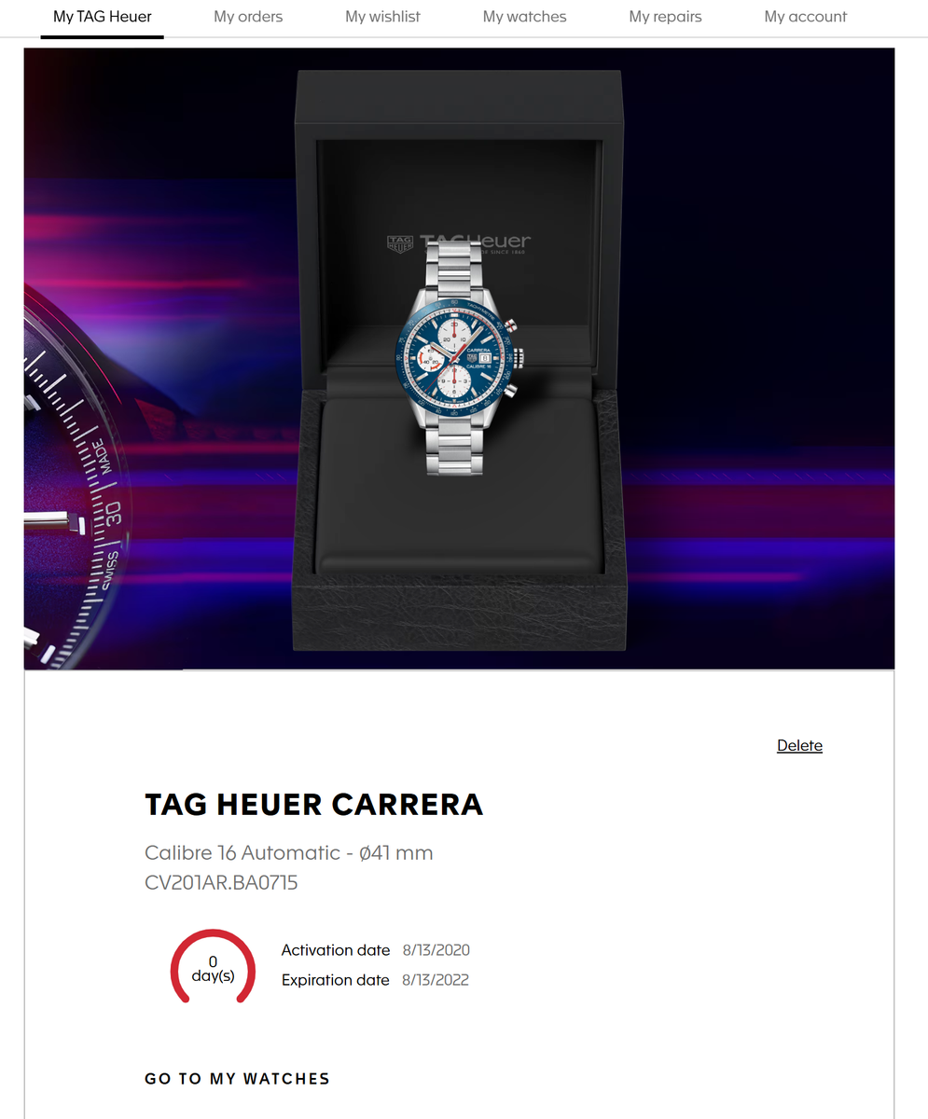Screen dimensions: 928x1119
Task: Click the red warranty days gauge
Action: [x=213, y=966]
